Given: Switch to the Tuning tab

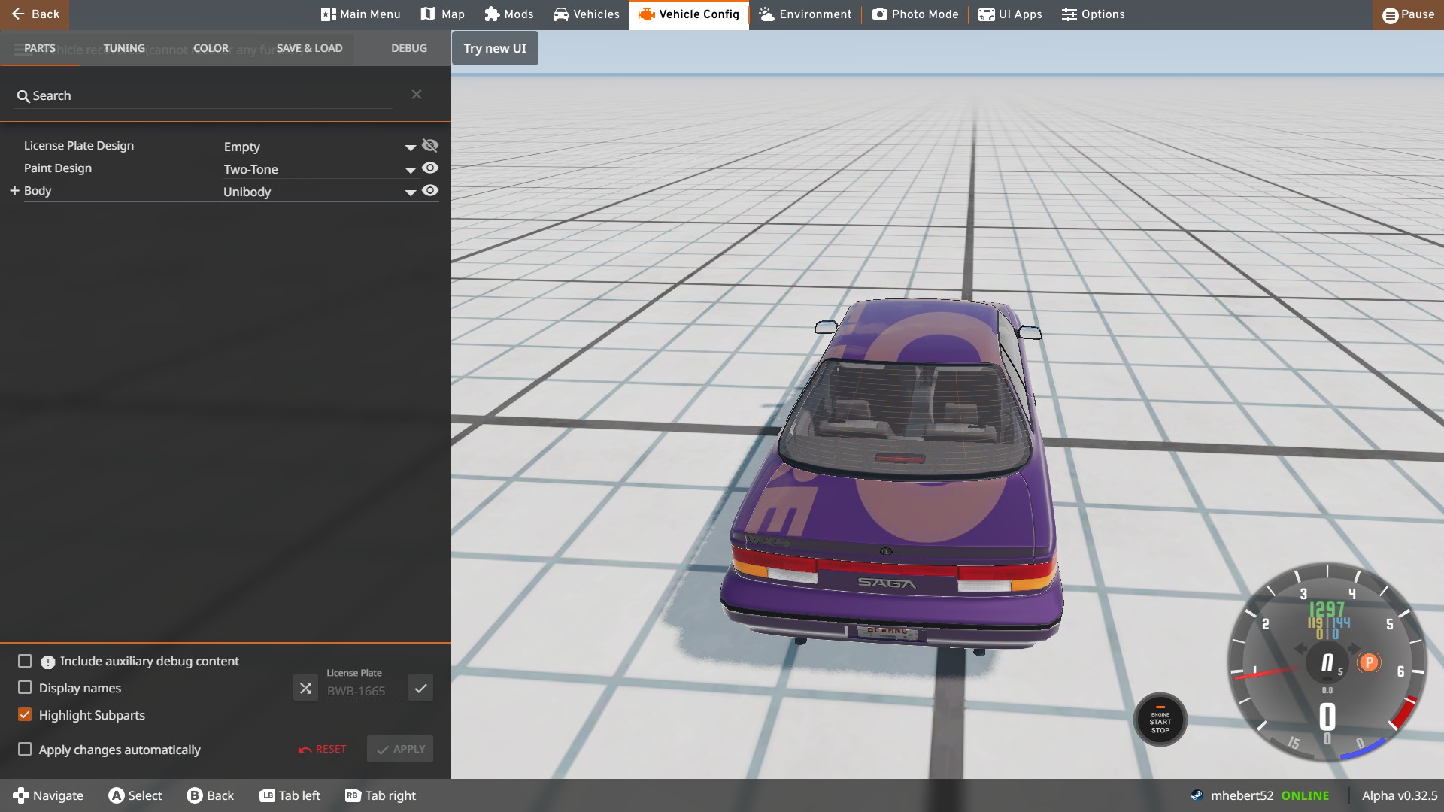Looking at the screenshot, I should tap(124, 48).
